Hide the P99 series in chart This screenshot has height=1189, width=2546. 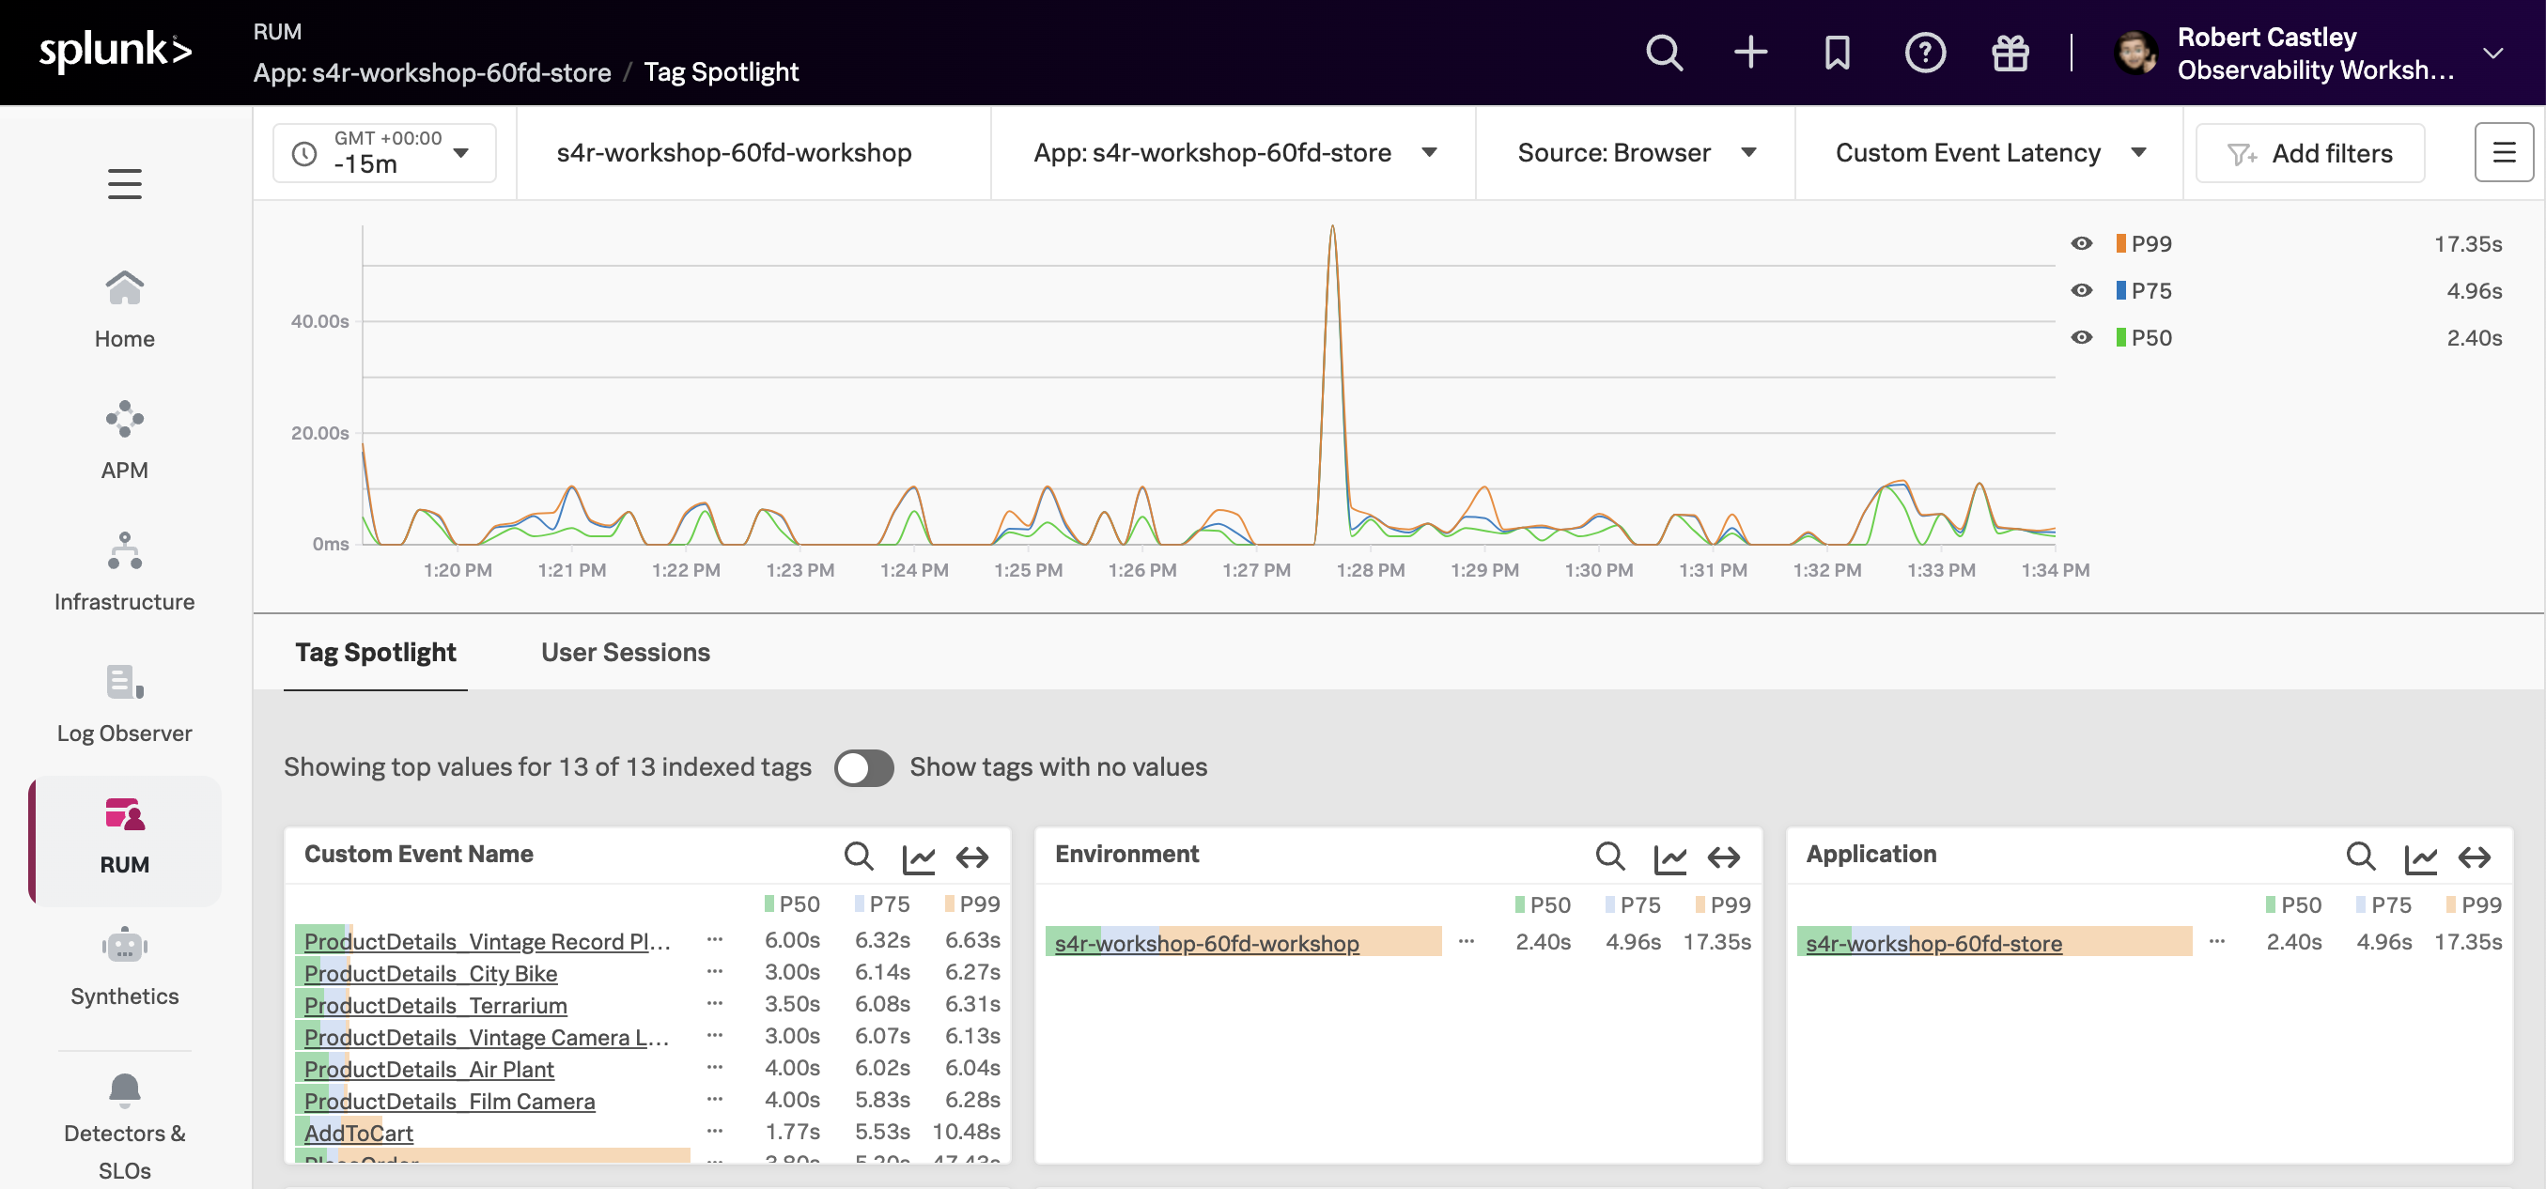tap(2082, 244)
